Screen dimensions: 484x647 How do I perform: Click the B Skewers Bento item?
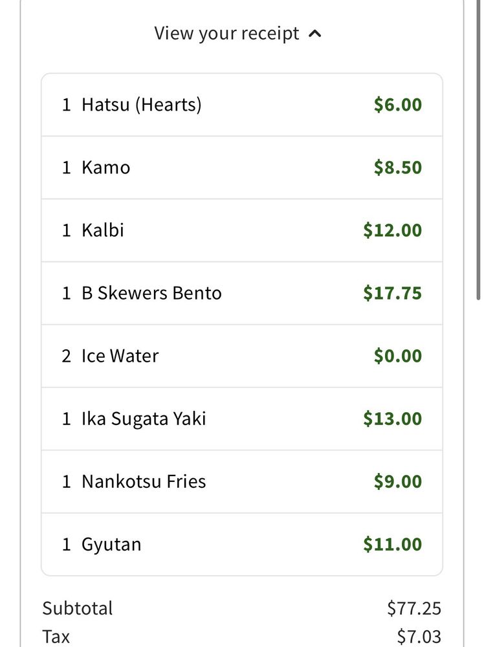tap(151, 293)
